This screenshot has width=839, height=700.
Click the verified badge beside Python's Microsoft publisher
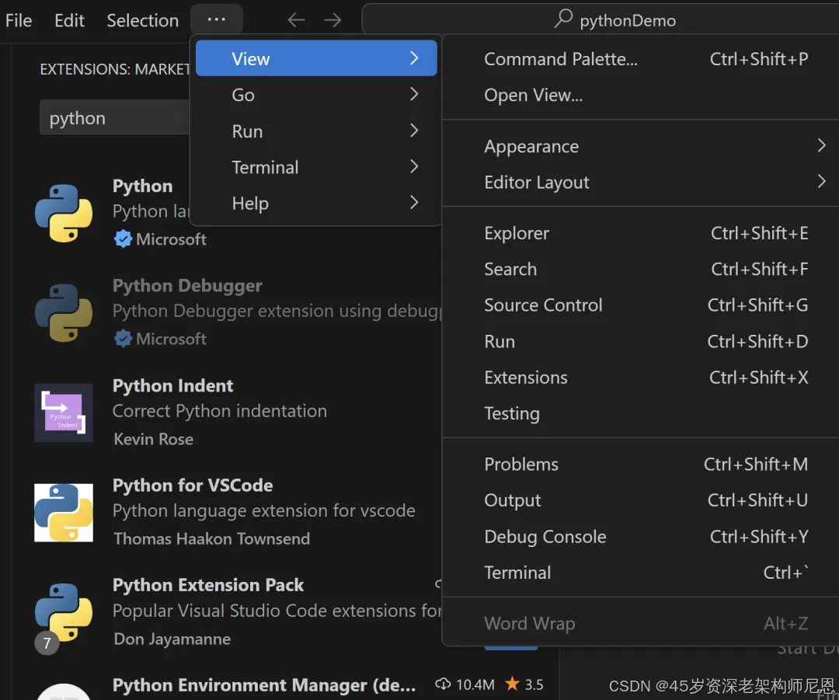point(123,239)
